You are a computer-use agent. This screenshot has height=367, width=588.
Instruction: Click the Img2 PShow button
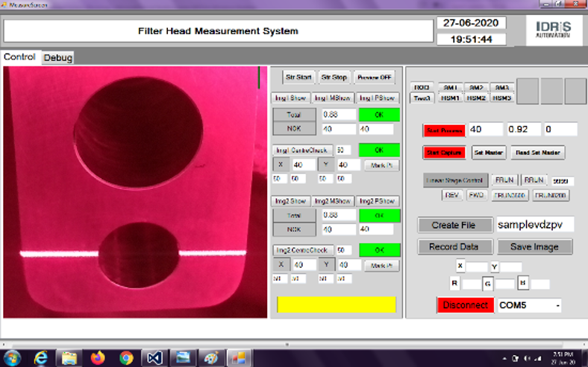tap(378, 201)
